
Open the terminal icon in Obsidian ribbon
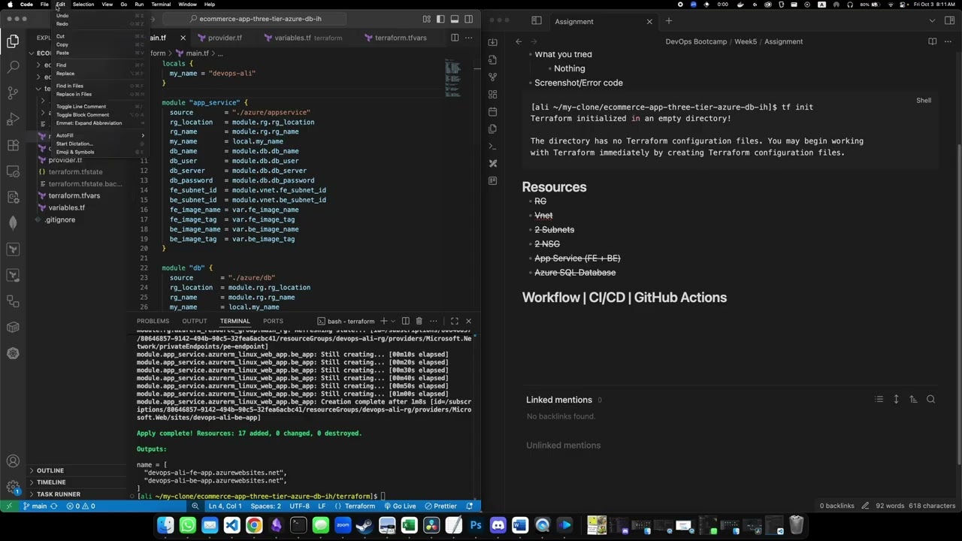[493, 146]
